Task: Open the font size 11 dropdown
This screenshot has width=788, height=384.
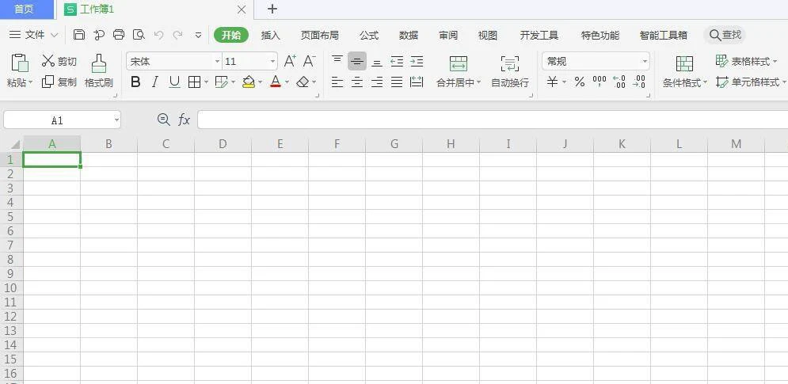Action: [x=273, y=61]
